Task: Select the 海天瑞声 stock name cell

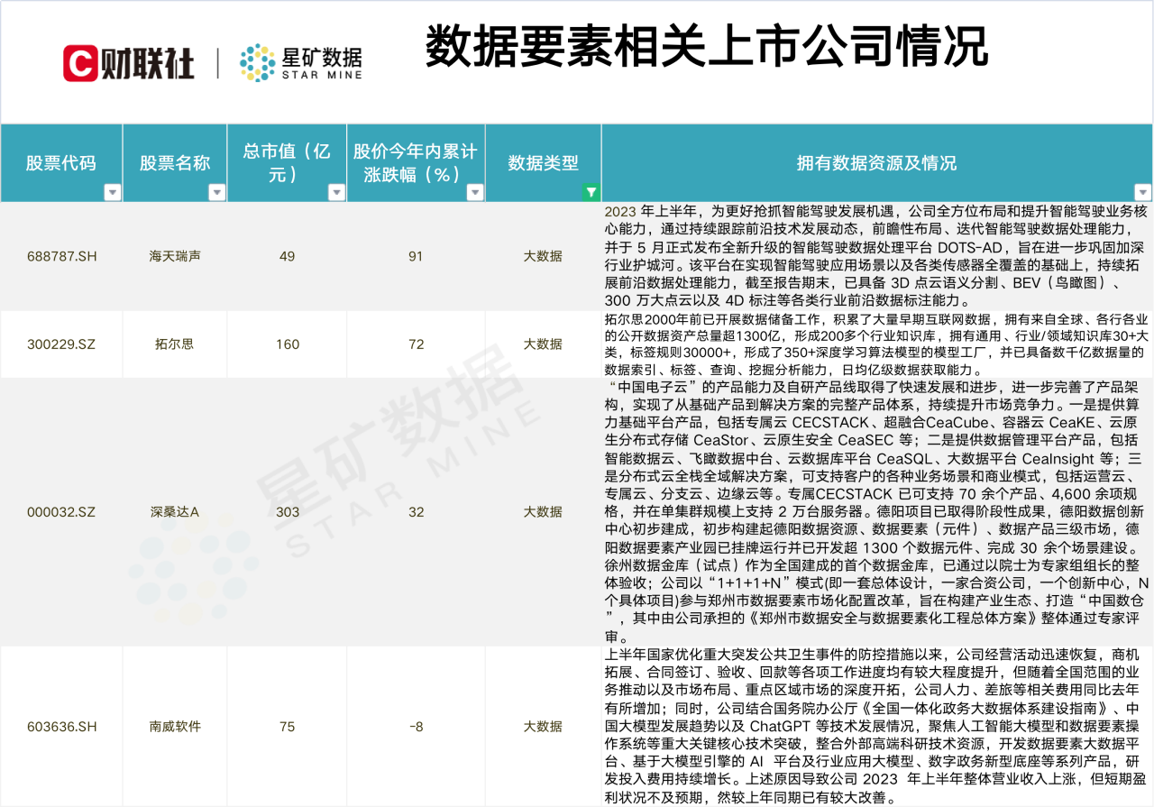Action: [175, 256]
